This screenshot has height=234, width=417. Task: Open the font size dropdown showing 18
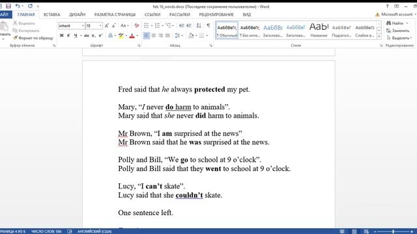[100, 26]
